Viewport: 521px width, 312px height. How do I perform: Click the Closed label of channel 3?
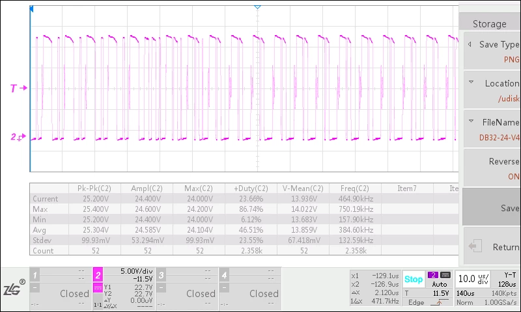click(201, 293)
